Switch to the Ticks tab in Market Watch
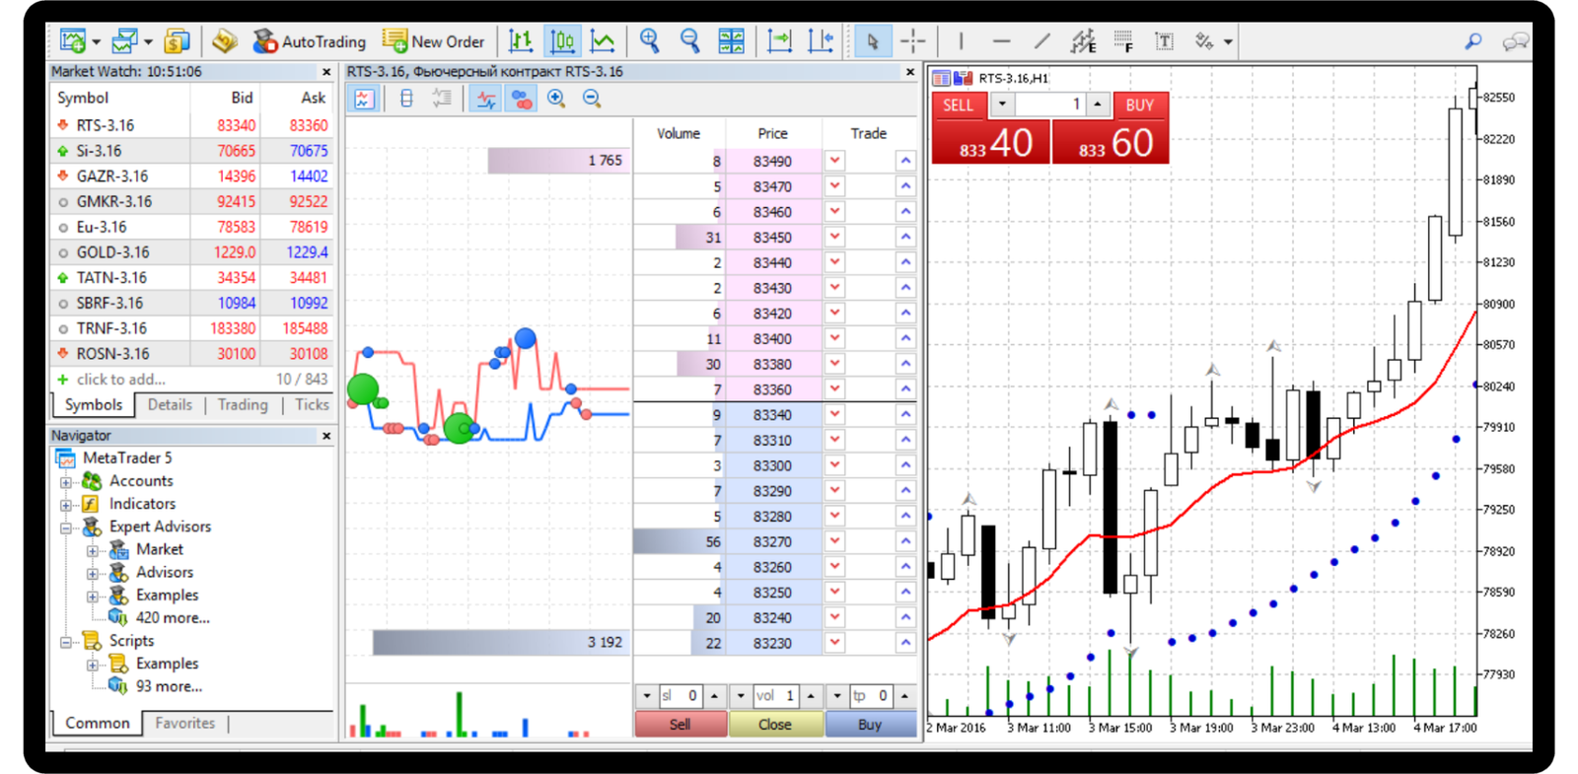Image resolution: width=1578 pixels, height=774 pixels. click(312, 404)
